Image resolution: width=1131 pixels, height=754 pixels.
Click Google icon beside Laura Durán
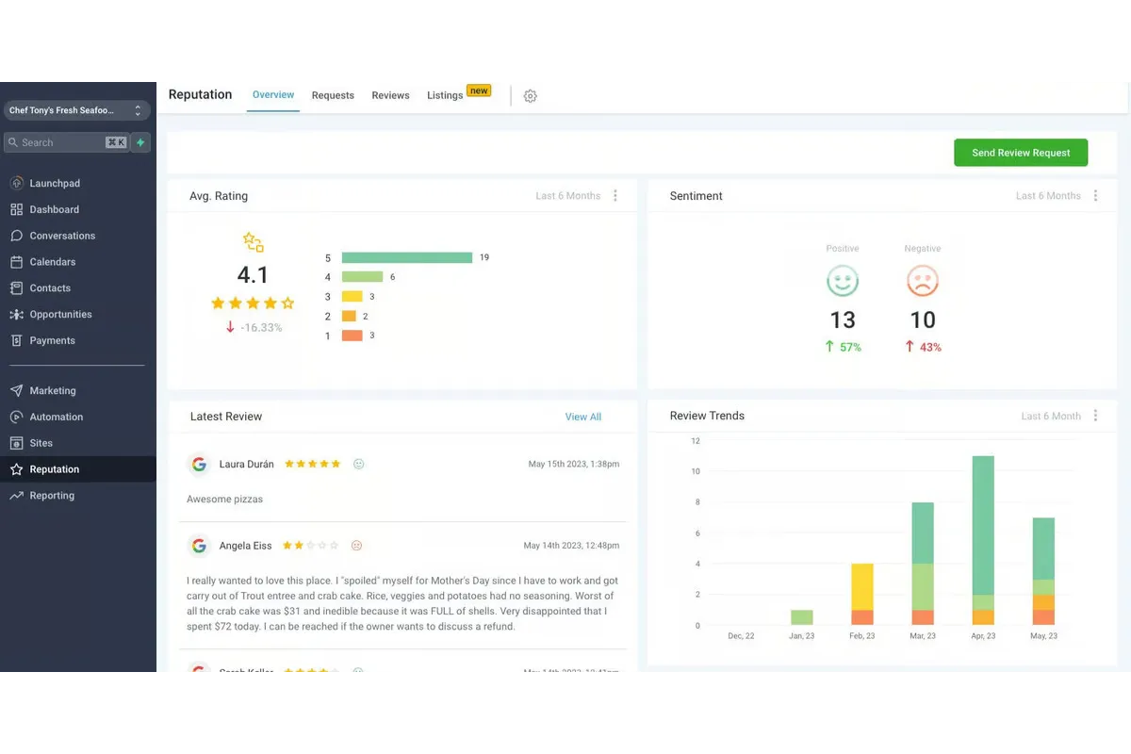199,464
